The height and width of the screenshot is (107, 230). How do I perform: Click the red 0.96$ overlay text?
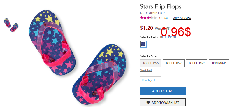176,32
